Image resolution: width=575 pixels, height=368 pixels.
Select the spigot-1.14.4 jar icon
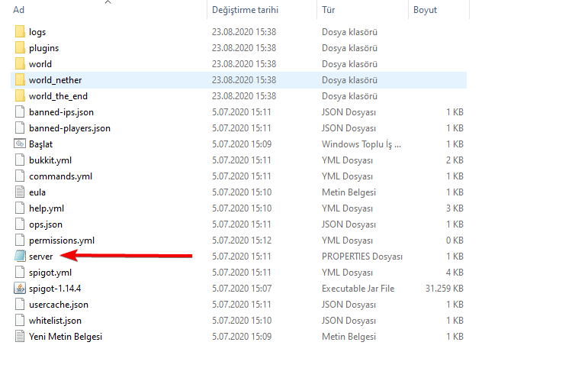click(x=20, y=289)
